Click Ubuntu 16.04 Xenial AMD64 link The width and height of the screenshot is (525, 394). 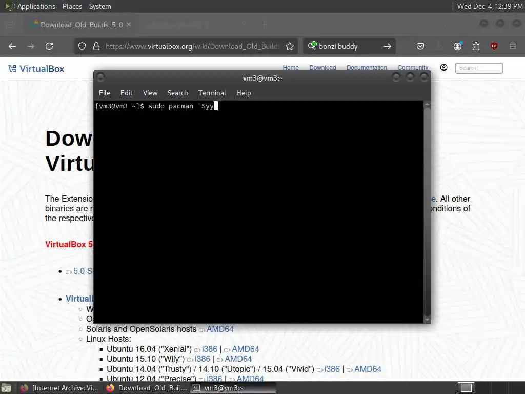pos(246,349)
